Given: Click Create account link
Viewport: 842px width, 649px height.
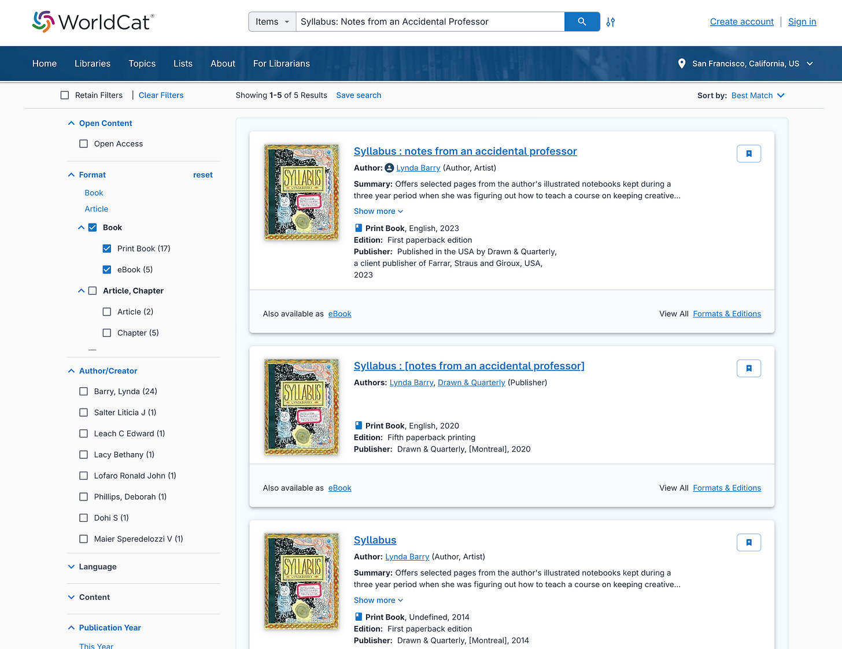Looking at the screenshot, I should [742, 21].
